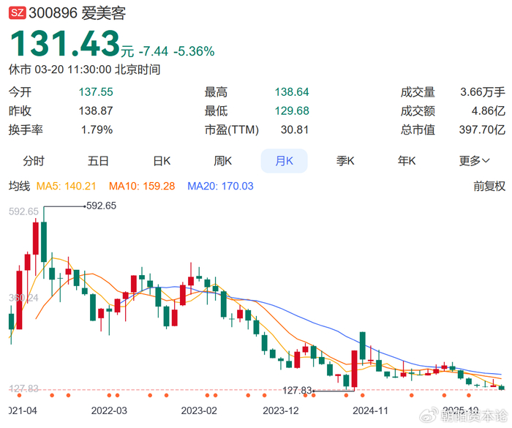Click the 总市值 value 397.70亿

(x=482, y=130)
